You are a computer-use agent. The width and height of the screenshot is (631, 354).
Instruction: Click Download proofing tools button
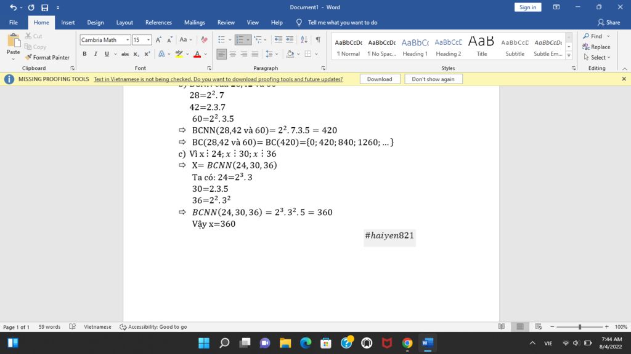(380, 79)
